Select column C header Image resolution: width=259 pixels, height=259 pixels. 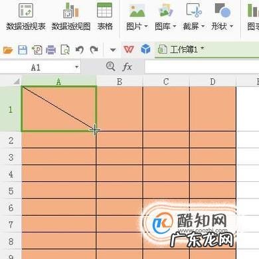pos(166,82)
